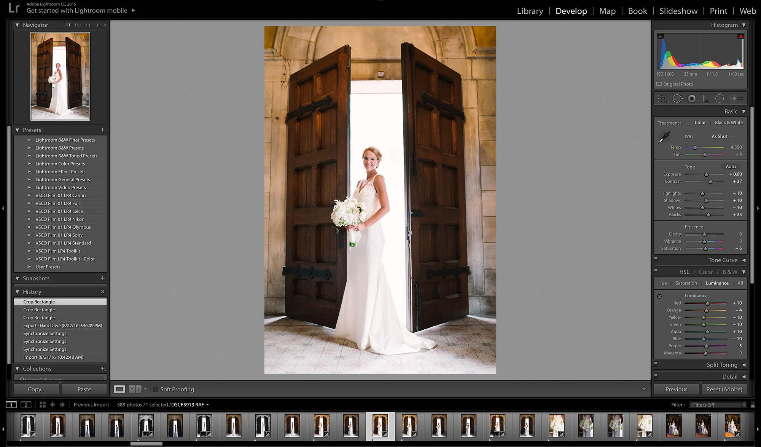The height and width of the screenshot is (447, 761).
Task: Play the Lightroom mobile getting started arrow
Action: [x=134, y=11]
